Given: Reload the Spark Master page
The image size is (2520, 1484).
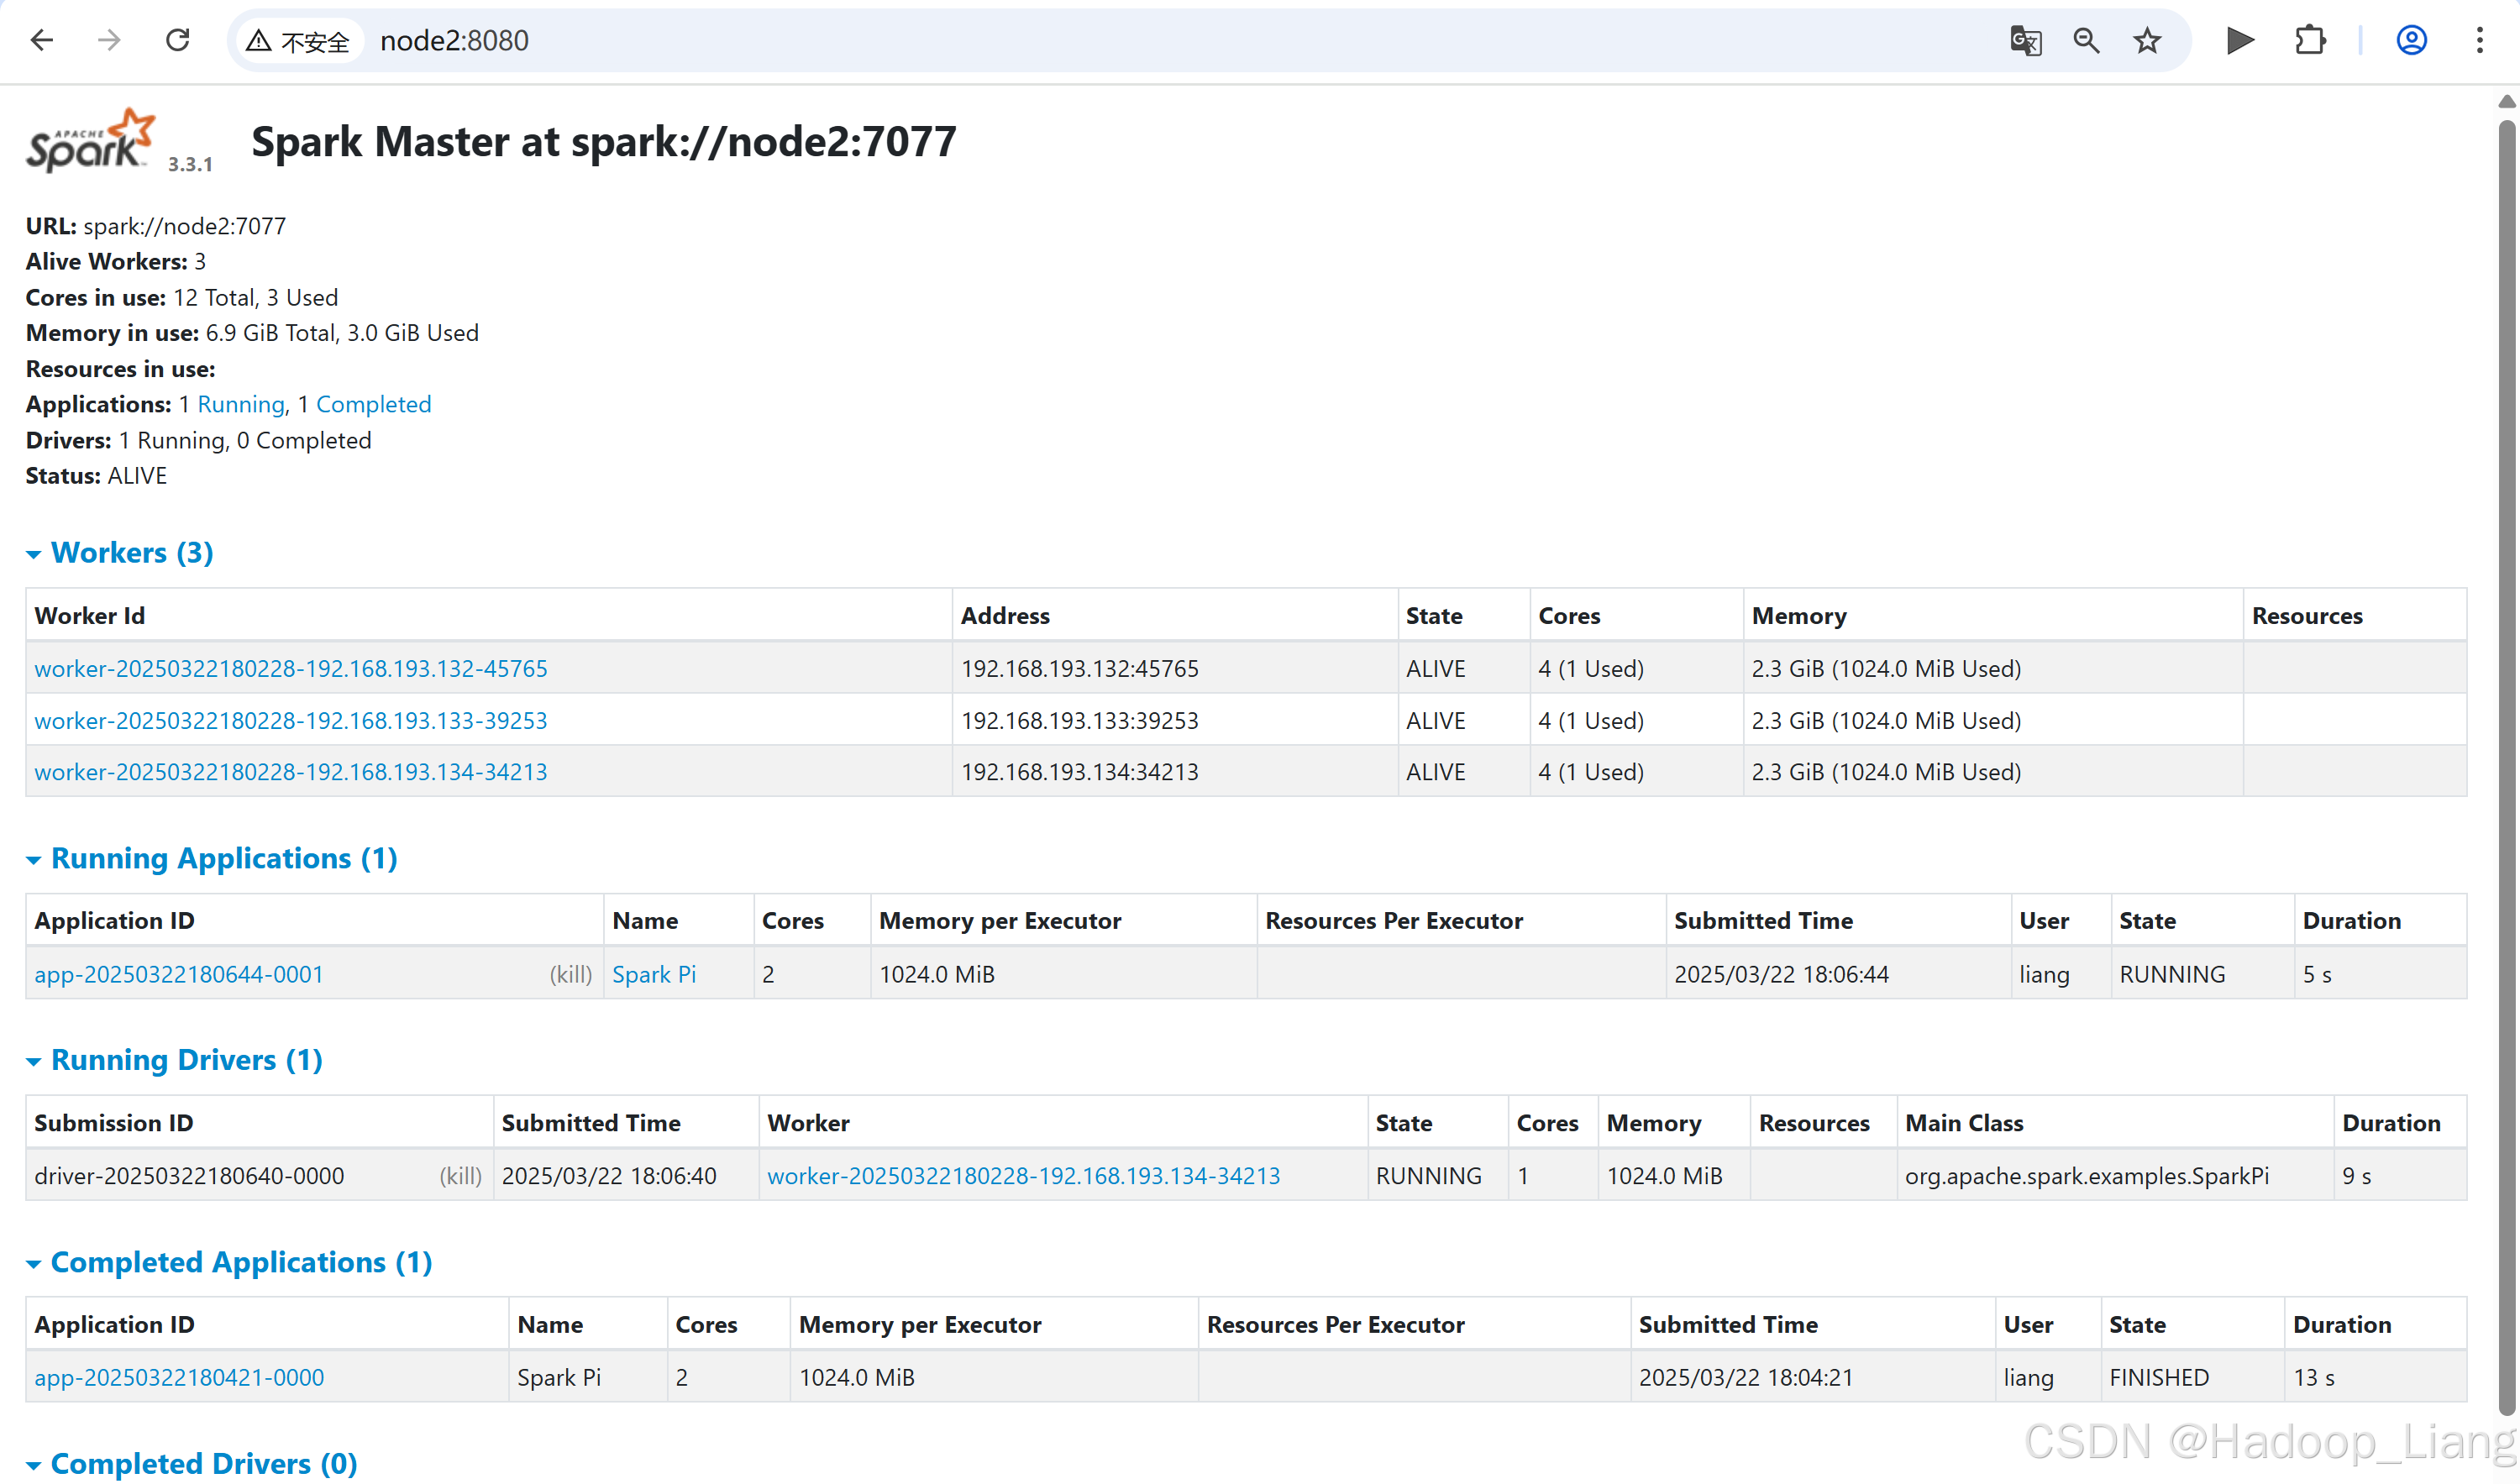Looking at the screenshot, I should pyautogui.click(x=178, y=40).
